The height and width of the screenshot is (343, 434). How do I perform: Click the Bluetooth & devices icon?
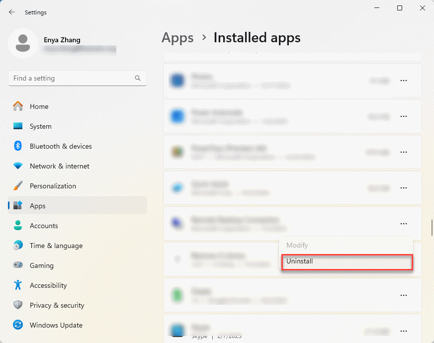coord(18,146)
